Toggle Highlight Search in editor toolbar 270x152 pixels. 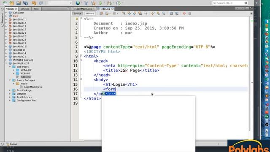(140, 13)
